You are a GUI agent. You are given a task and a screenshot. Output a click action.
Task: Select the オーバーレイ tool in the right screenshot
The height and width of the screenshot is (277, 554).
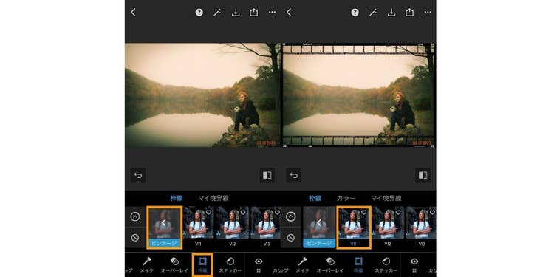330,265
